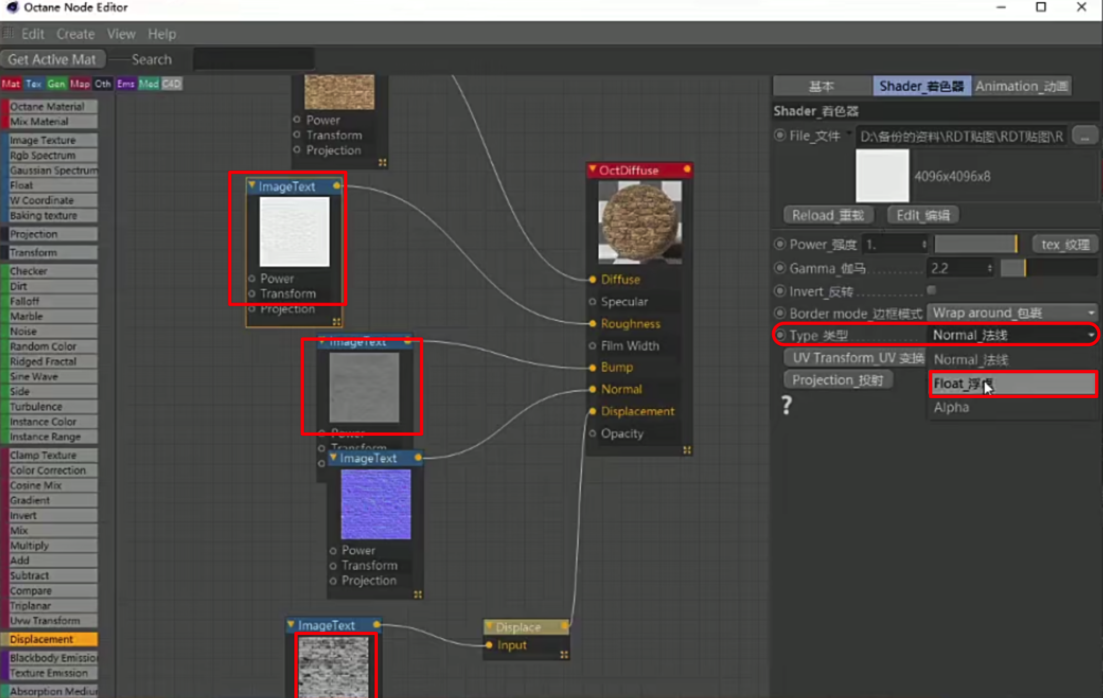Click the Get Active Mat button
The width and height of the screenshot is (1103, 698).
pos(52,60)
